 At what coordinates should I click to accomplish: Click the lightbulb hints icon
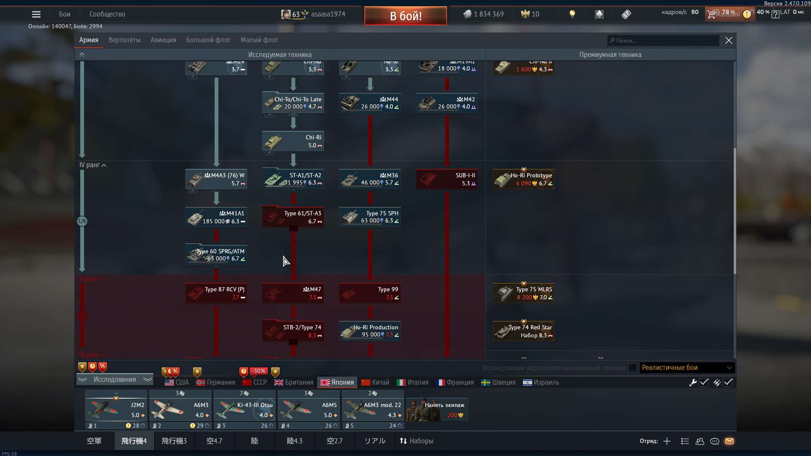click(x=572, y=14)
